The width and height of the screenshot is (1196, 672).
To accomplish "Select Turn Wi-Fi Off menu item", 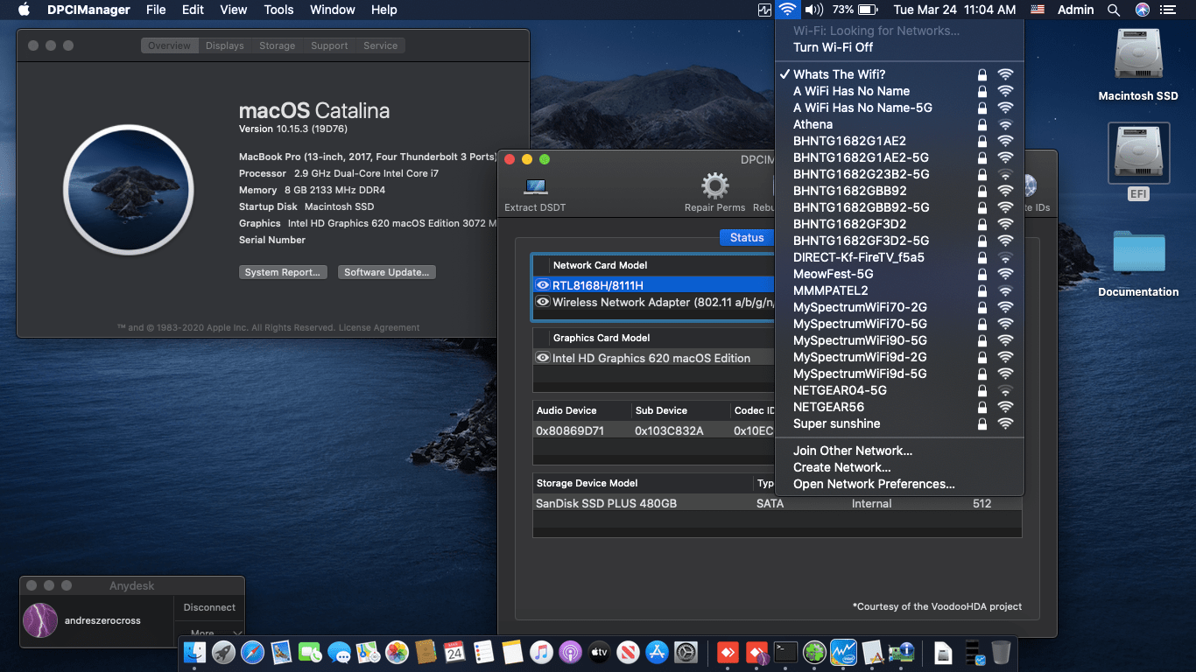I will point(833,47).
